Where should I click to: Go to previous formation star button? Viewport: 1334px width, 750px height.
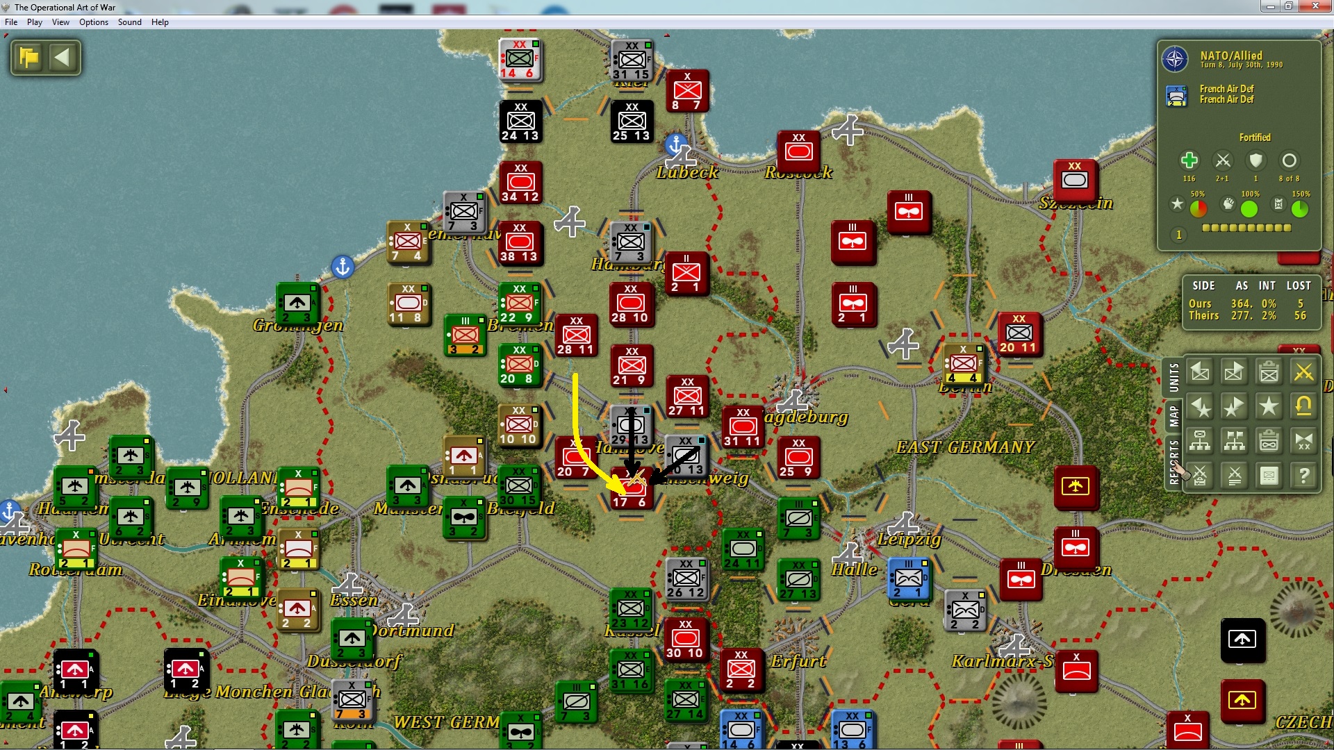pyautogui.click(x=1200, y=406)
